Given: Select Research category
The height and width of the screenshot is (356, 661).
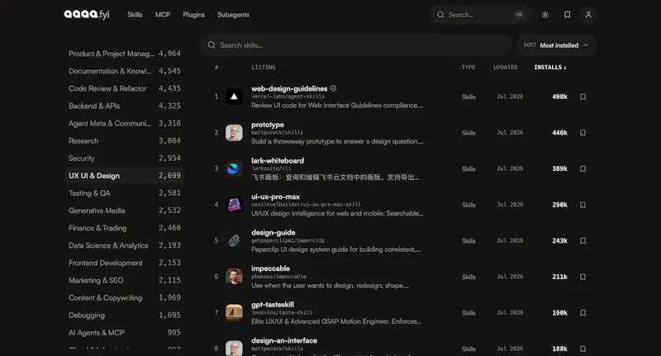Looking at the screenshot, I should tap(125, 140).
